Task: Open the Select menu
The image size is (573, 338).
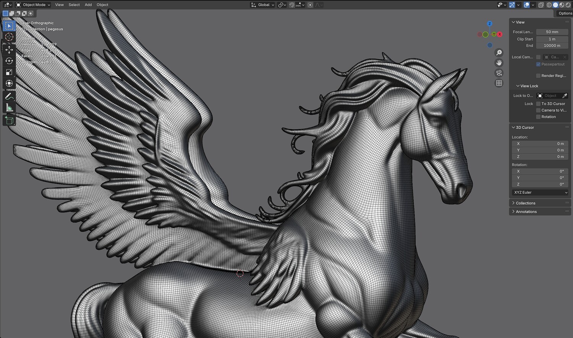Action: pos(74,5)
